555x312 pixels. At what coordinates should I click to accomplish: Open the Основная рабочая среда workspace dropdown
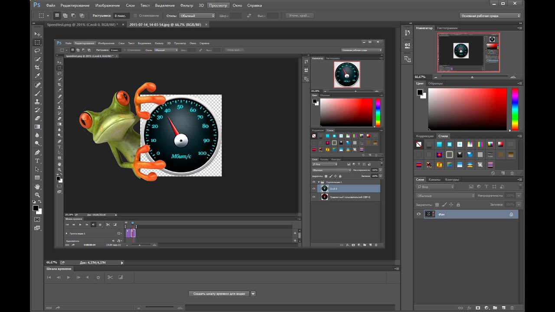[490, 16]
